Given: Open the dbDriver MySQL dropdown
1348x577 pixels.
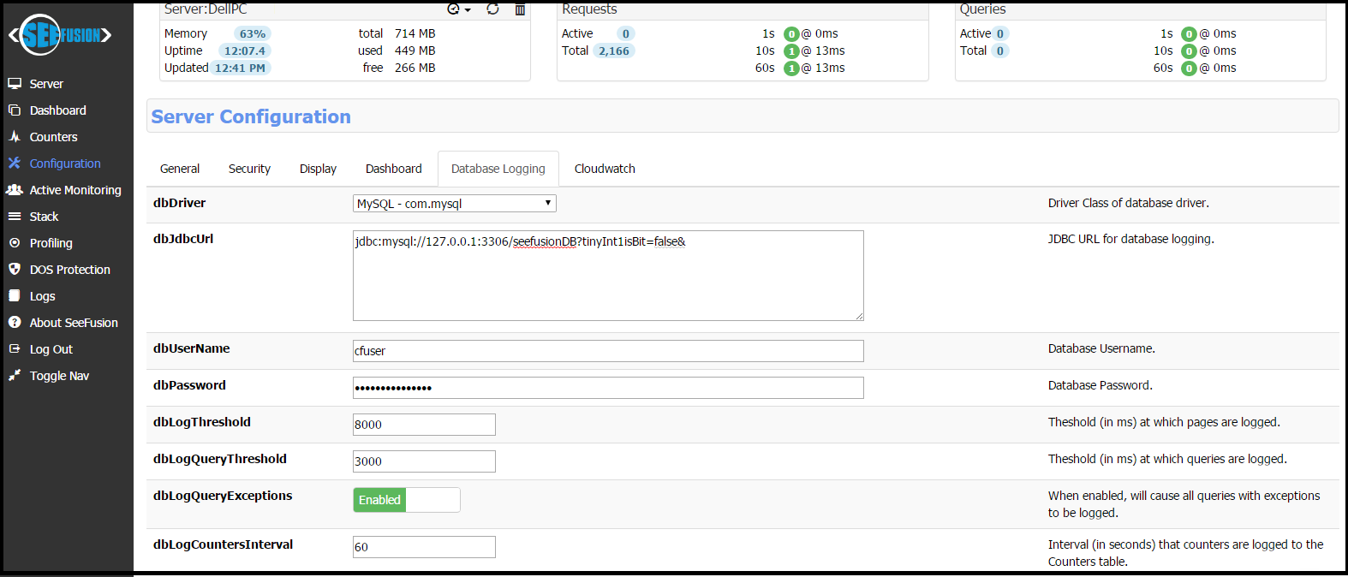Looking at the screenshot, I should pos(455,204).
